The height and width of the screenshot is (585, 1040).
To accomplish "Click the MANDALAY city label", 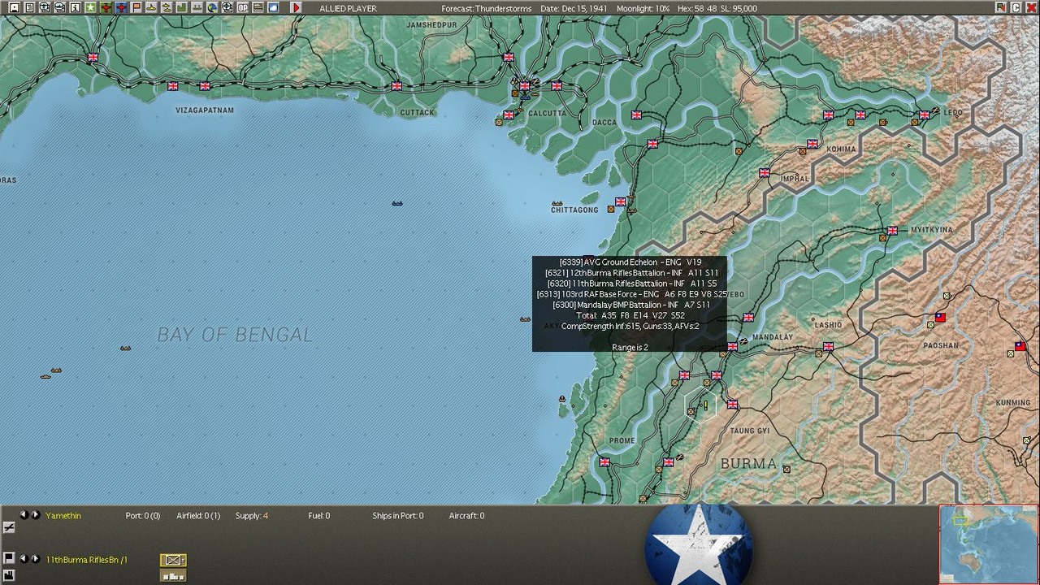I will coord(773,337).
